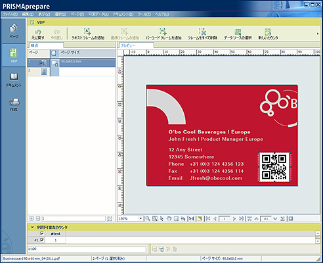Click the 元に戻す undo button
The image size is (323, 263).
point(37,34)
